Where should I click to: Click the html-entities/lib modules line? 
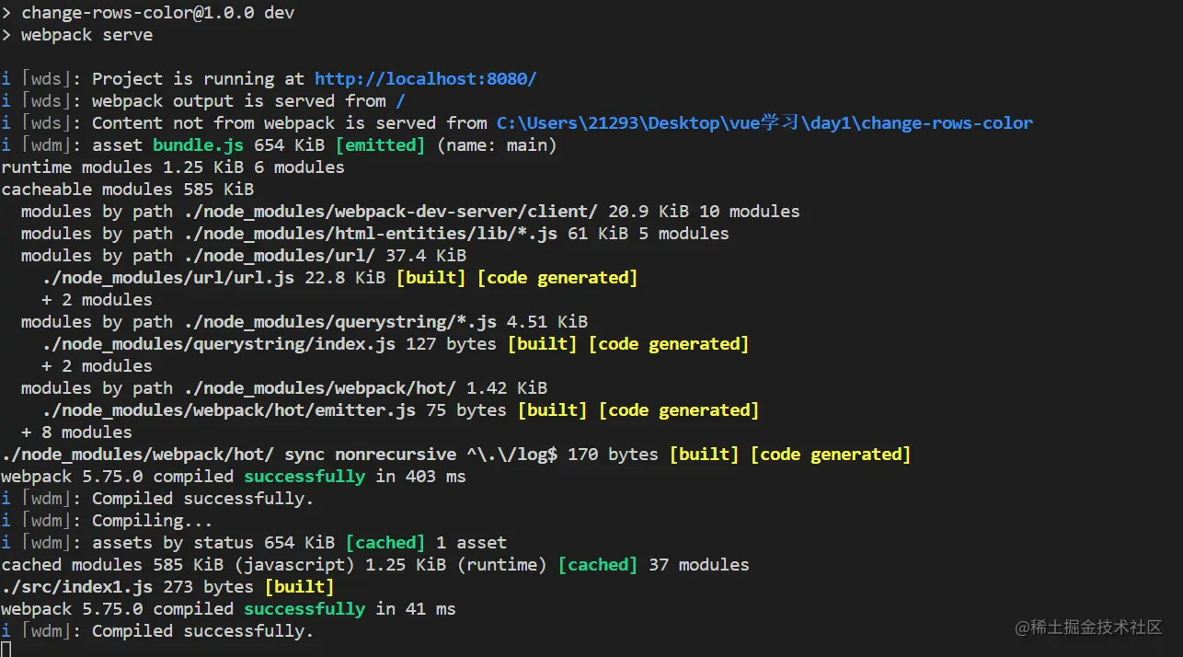tap(375, 234)
